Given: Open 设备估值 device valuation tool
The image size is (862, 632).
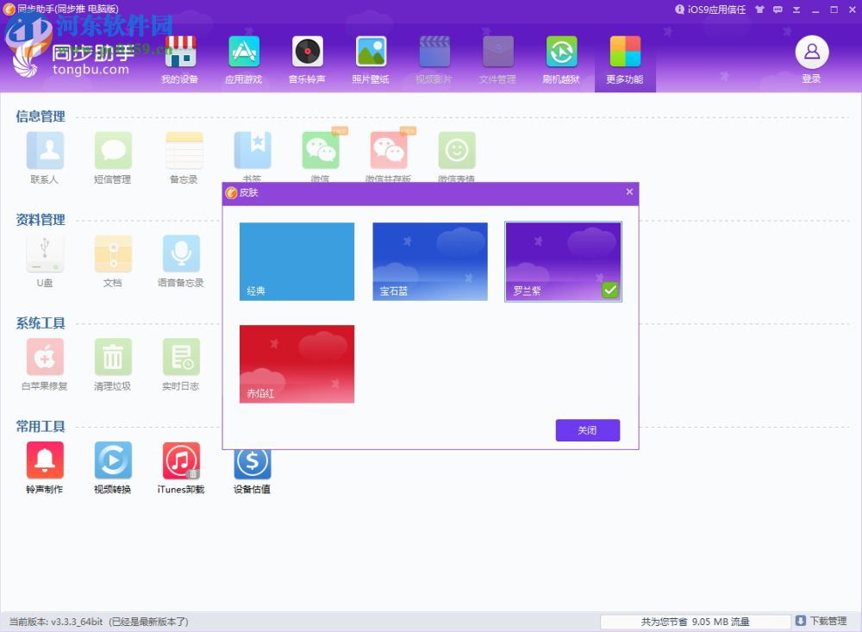Looking at the screenshot, I should (253, 472).
